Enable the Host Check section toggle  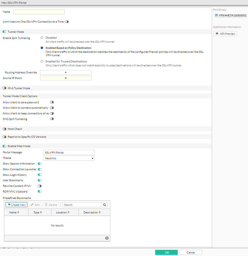5,129
